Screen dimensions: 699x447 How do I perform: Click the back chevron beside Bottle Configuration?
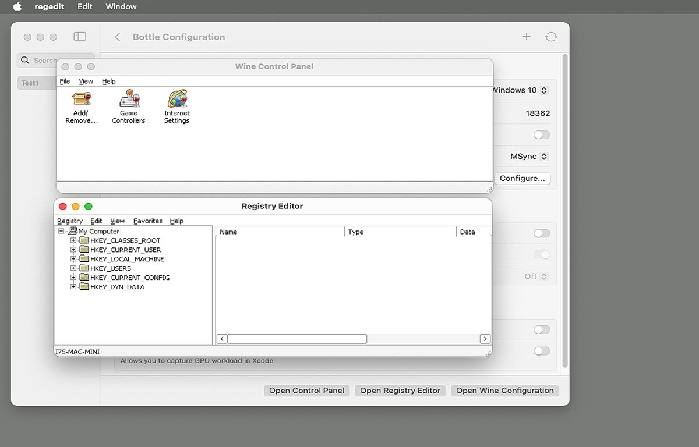116,37
